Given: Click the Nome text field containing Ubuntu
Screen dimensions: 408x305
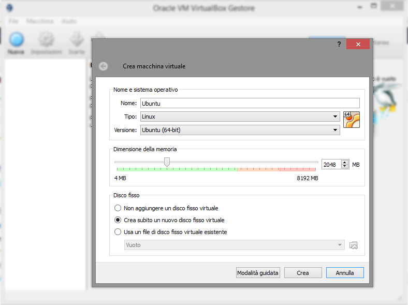Looking at the screenshot, I should click(x=250, y=103).
